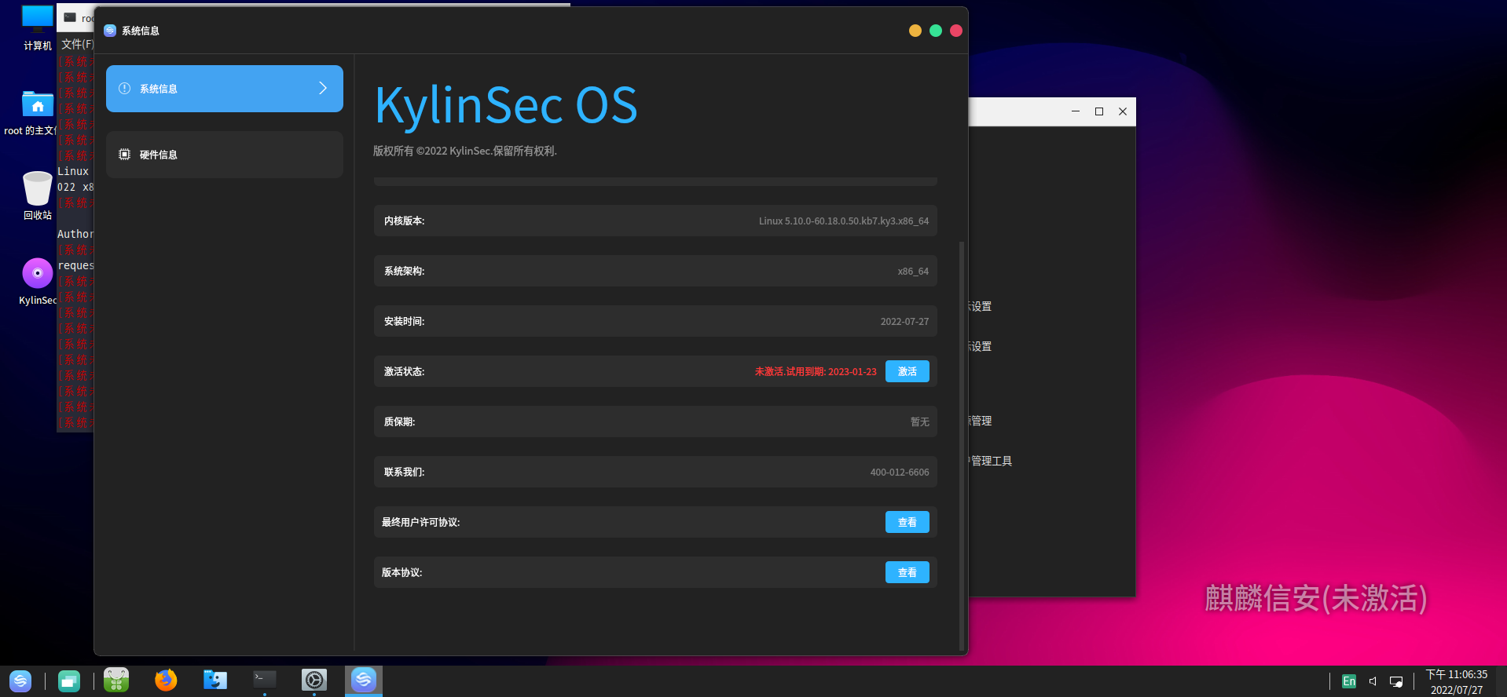Open the root 的主文件夹 desktop folder icon
The height and width of the screenshot is (697, 1507).
point(37,104)
